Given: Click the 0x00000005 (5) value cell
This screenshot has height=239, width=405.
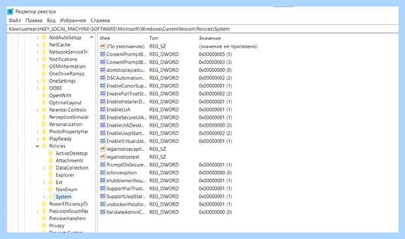Looking at the screenshot, I should tap(216, 54).
